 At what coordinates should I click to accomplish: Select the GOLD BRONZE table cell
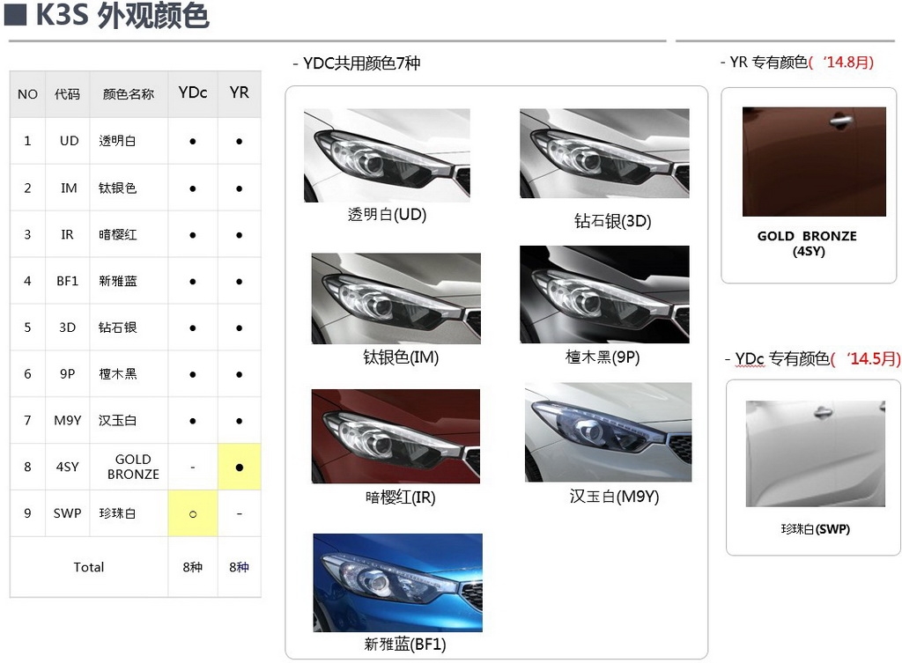pos(129,467)
